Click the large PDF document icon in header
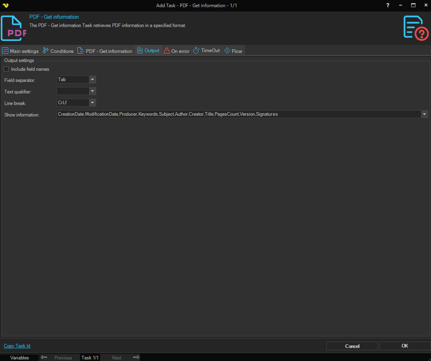Screen dimensions: 431x361 [x=14, y=29]
